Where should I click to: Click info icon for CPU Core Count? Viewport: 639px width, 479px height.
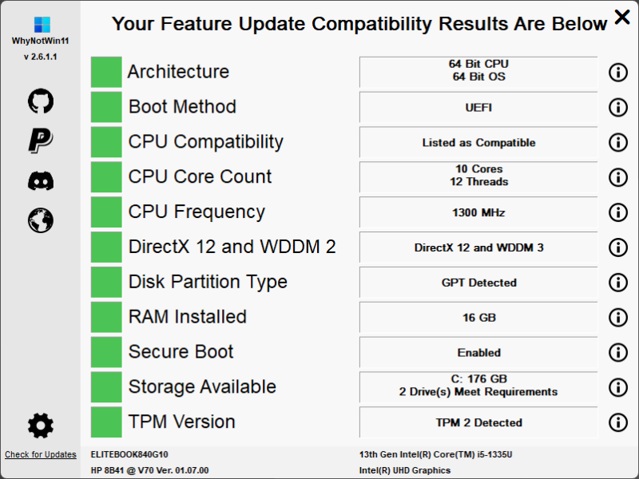pyautogui.click(x=618, y=177)
